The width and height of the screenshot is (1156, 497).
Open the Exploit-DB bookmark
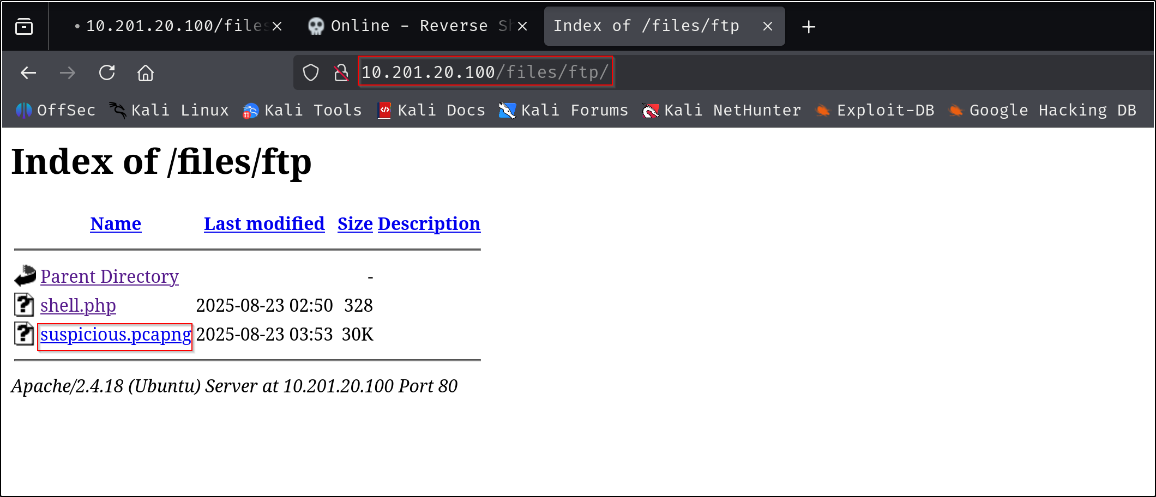(875, 111)
